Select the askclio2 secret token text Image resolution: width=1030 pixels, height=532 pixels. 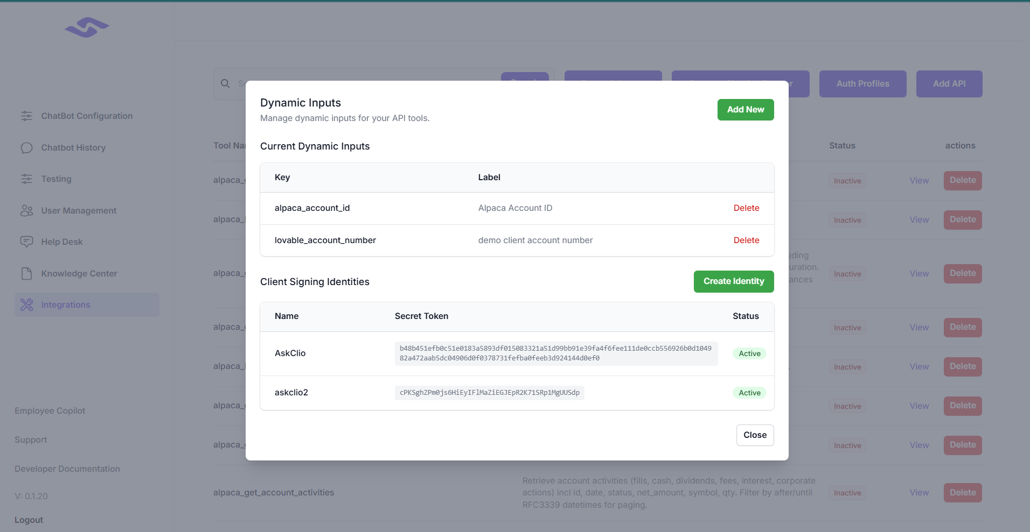(489, 393)
